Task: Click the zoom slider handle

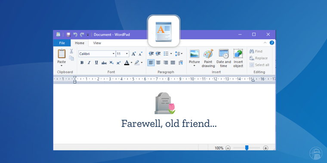Action: [x=247, y=148]
